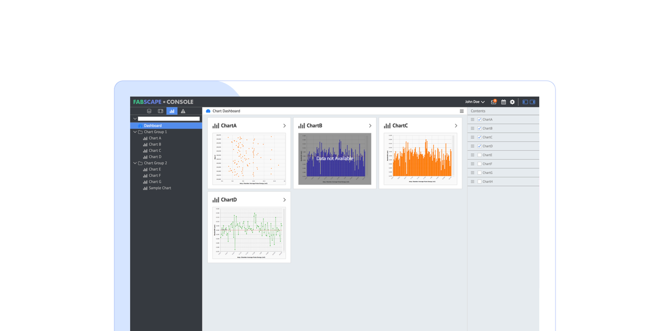662x331 pixels.
Task: Uncheck the ChartA checkbox in Contents
Action: (479, 120)
